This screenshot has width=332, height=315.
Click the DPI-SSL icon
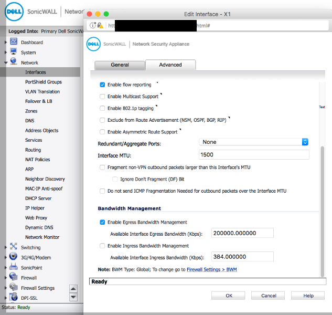(13, 298)
